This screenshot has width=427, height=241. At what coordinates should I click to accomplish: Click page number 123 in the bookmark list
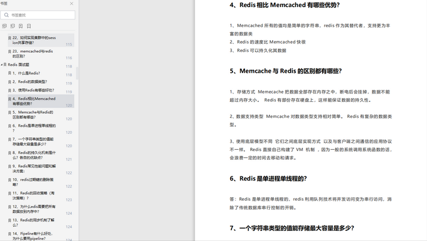click(69, 200)
